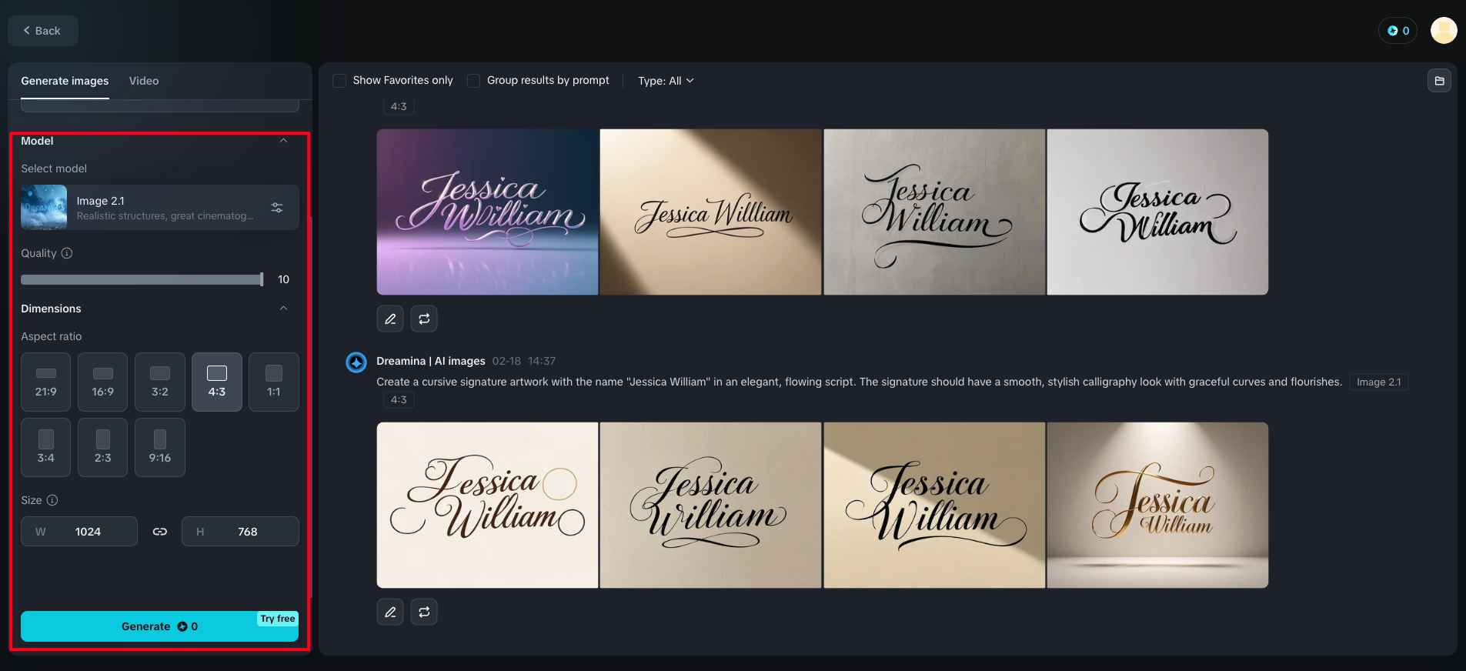Click the Dreamina AI images round logo
The width and height of the screenshot is (1466, 671).
[x=356, y=362]
